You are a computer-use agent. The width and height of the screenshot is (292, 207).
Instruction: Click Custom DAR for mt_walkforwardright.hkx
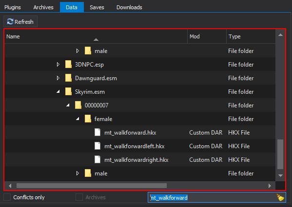[x=206, y=160]
